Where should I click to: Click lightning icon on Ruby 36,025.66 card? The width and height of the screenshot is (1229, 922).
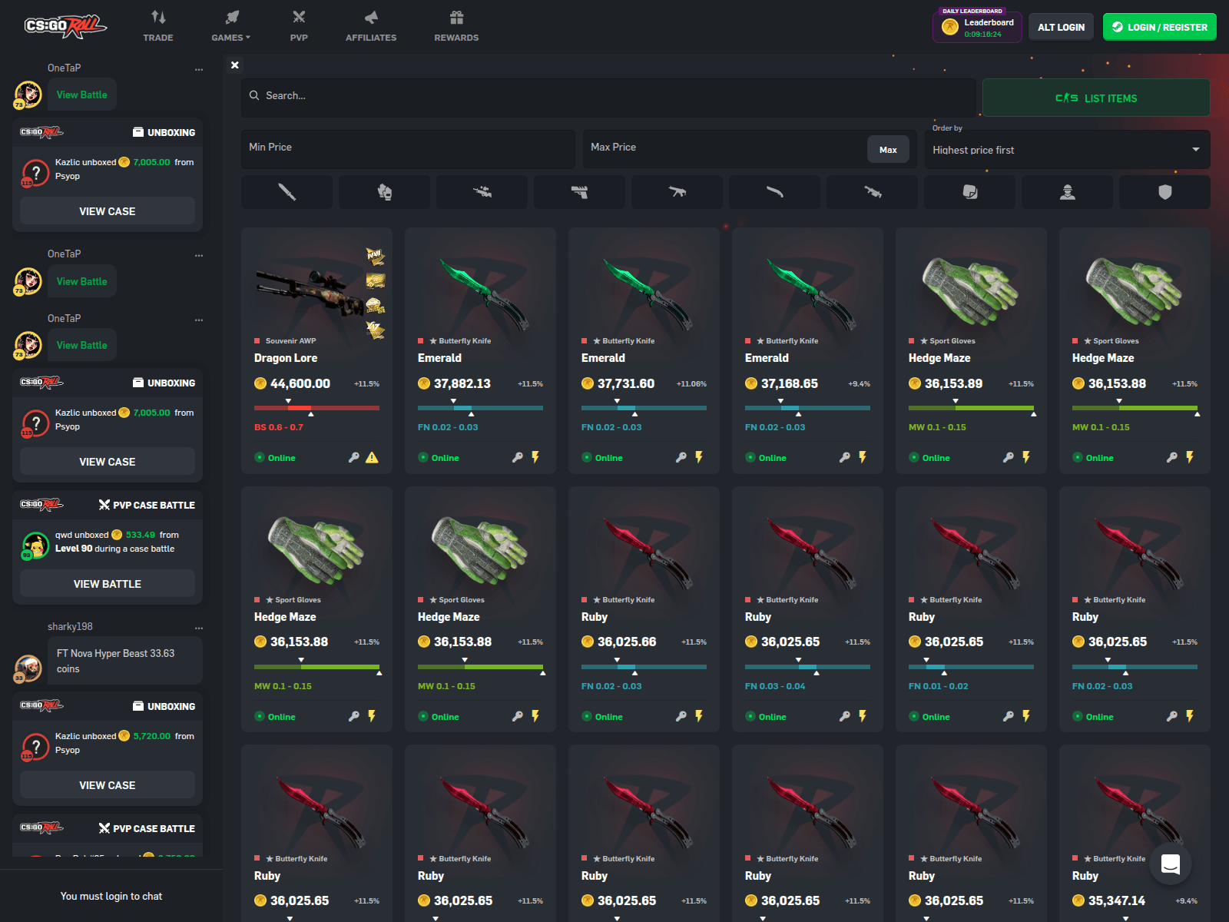coord(699,716)
